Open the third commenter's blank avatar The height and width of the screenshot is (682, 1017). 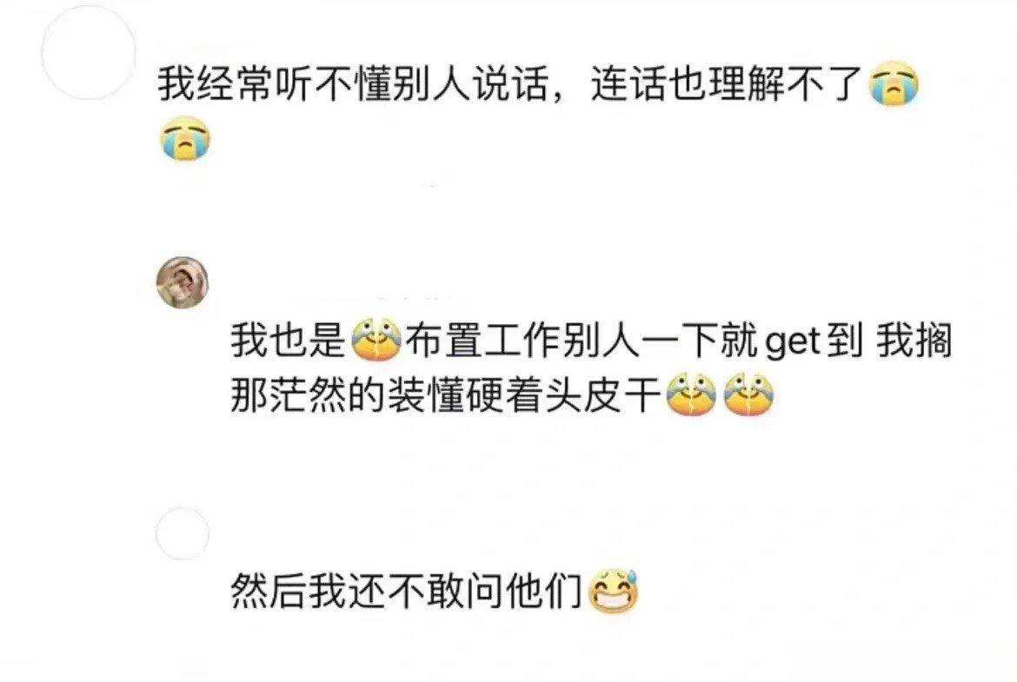(183, 534)
